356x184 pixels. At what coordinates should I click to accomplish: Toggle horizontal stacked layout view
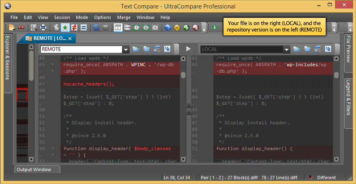tap(127, 28)
